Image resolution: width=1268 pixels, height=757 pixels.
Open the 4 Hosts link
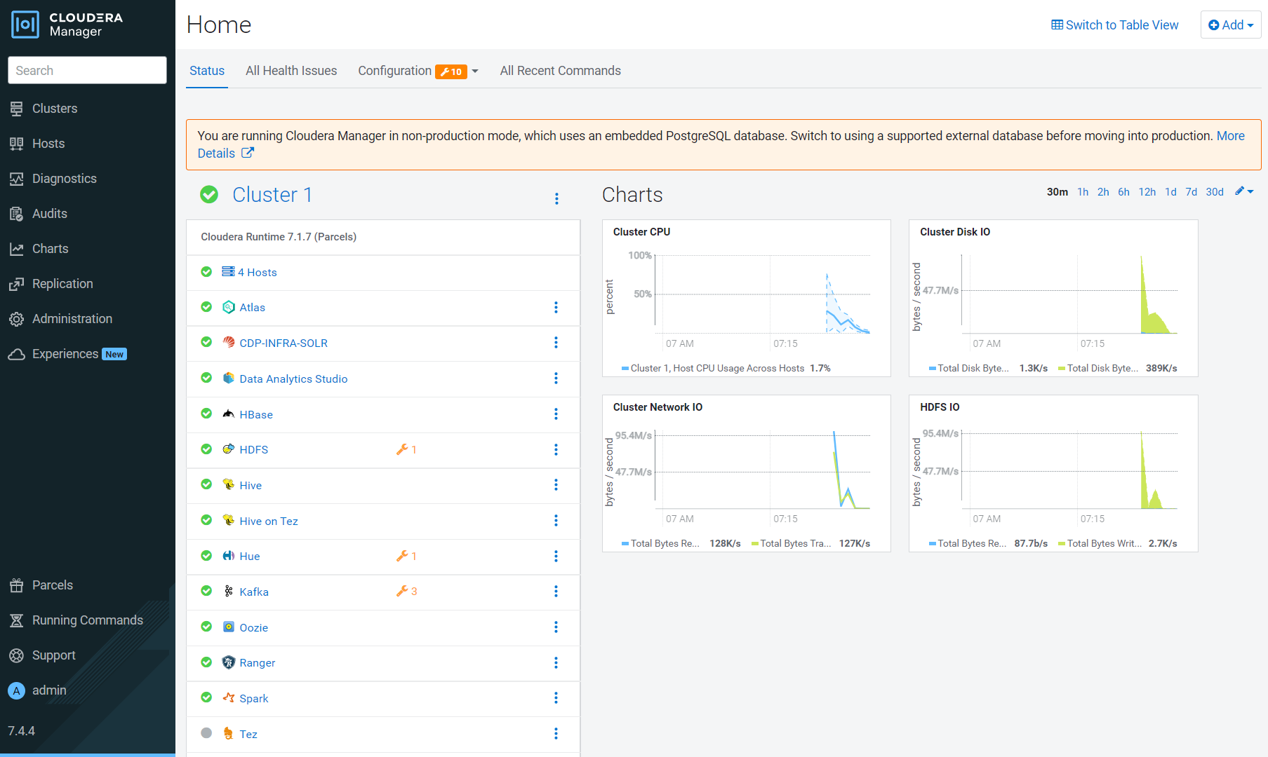(258, 272)
